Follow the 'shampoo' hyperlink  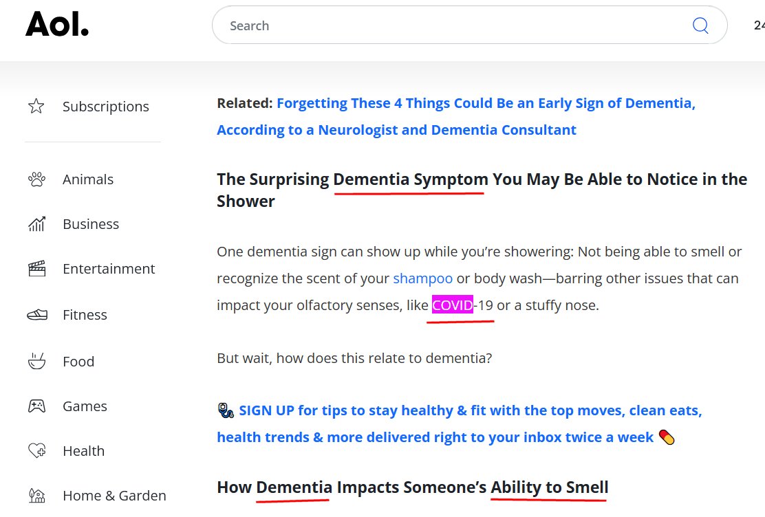click(x=422, y=278)
